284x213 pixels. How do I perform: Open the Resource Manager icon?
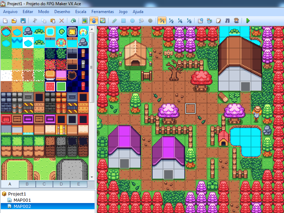209,21
